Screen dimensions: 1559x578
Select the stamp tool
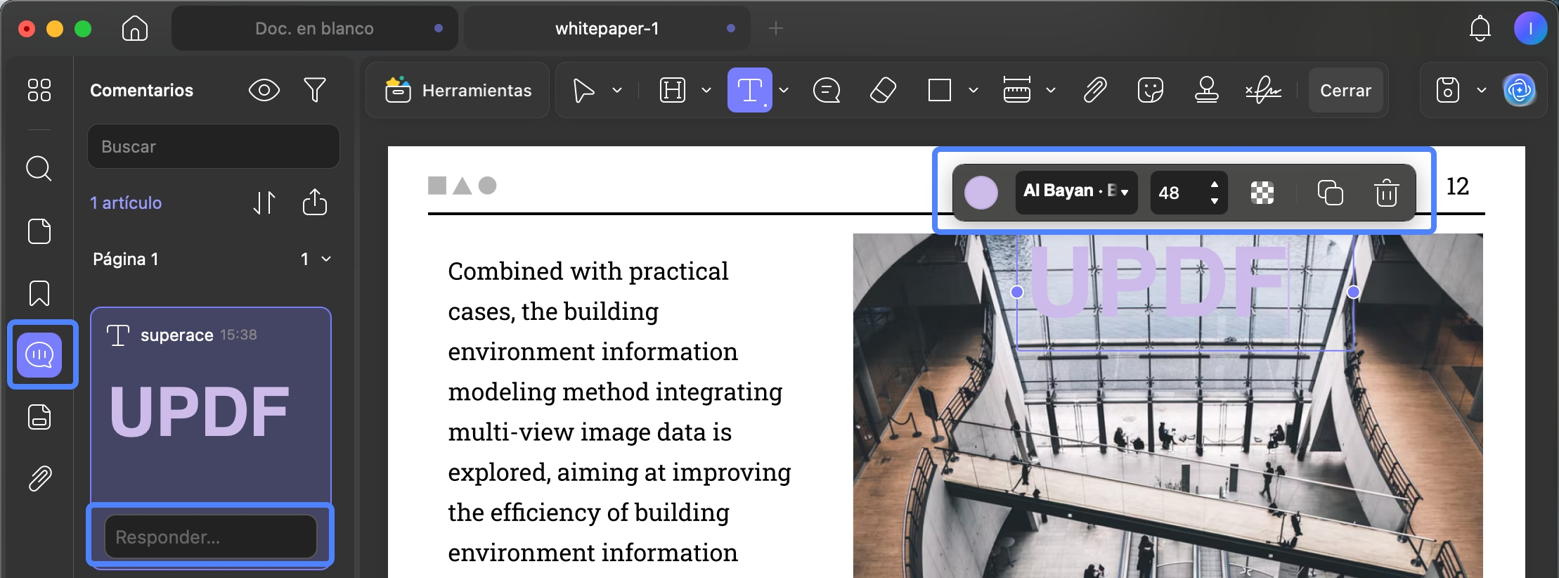tap(1206, 90)
